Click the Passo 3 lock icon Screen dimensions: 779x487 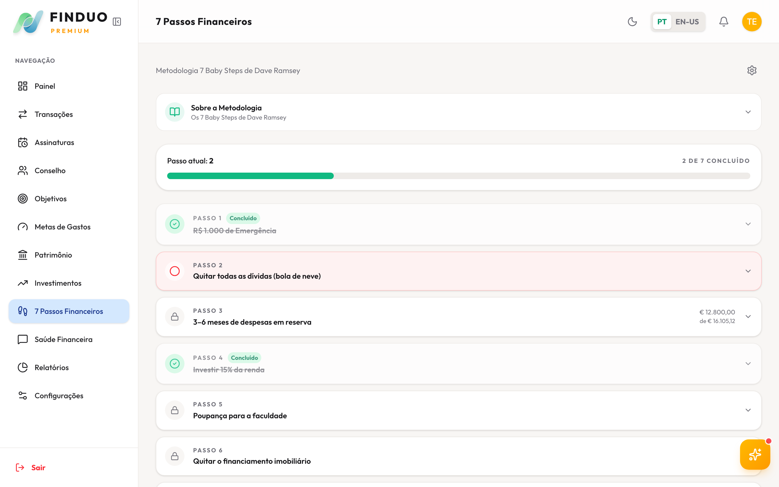[175, 317]
